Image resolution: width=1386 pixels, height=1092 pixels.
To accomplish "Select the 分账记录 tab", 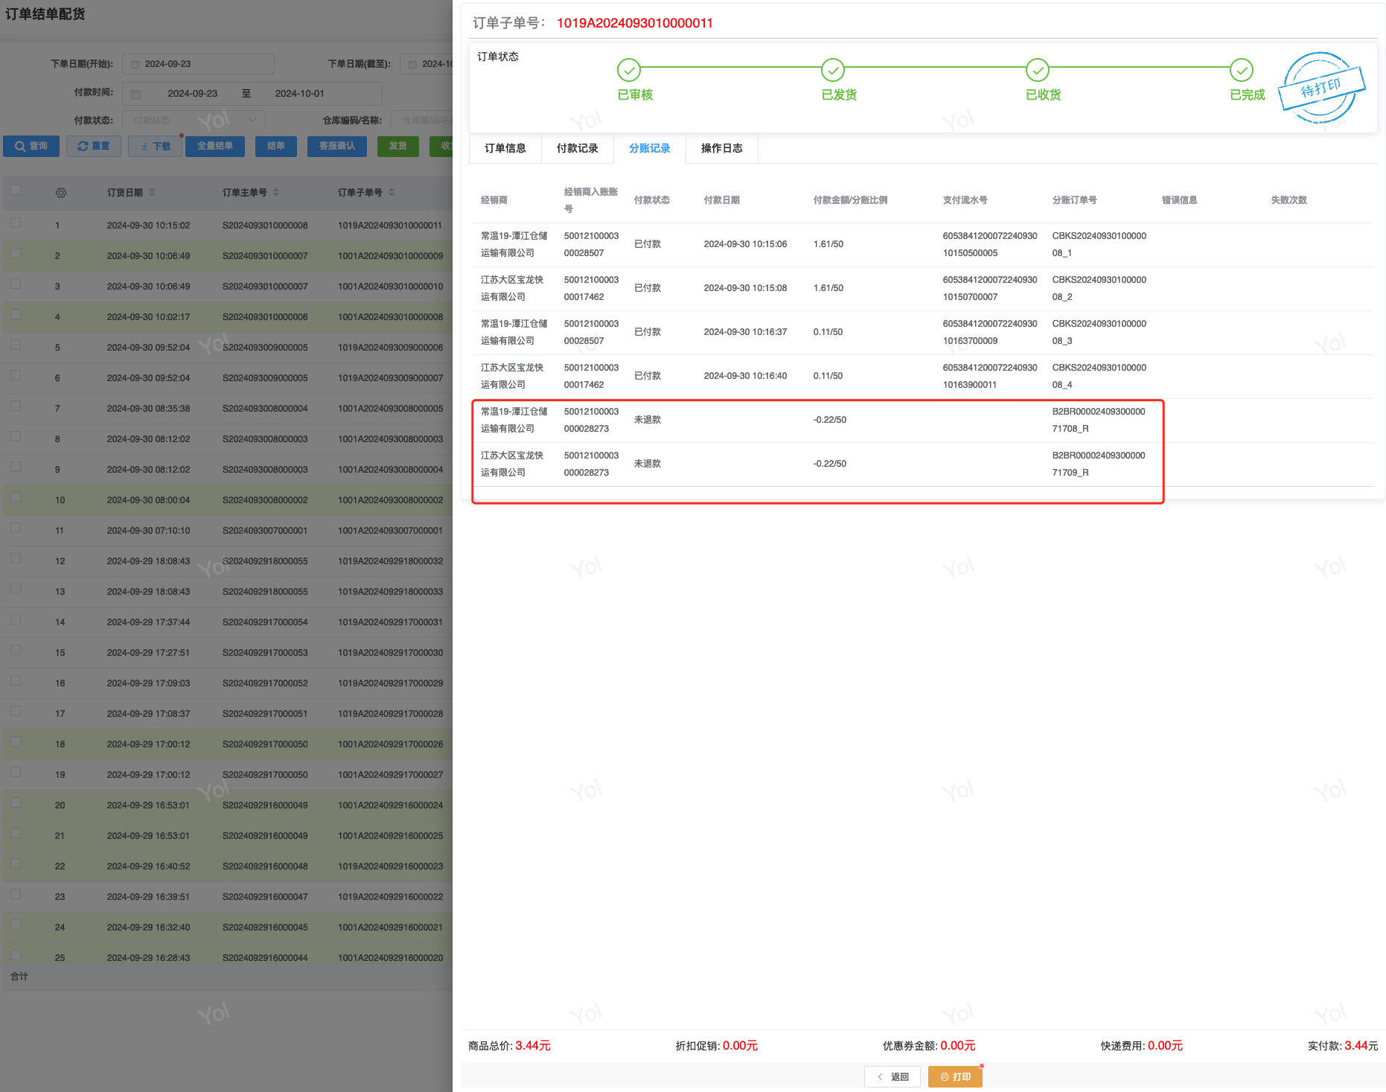I will [650, 148].
